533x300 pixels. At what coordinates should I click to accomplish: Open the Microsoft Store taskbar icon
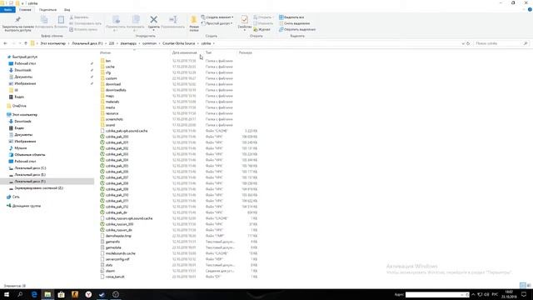(x=61, y=294)
